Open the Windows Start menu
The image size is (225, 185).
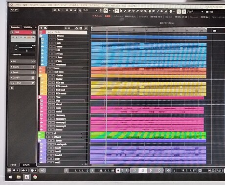click(10, 177)
